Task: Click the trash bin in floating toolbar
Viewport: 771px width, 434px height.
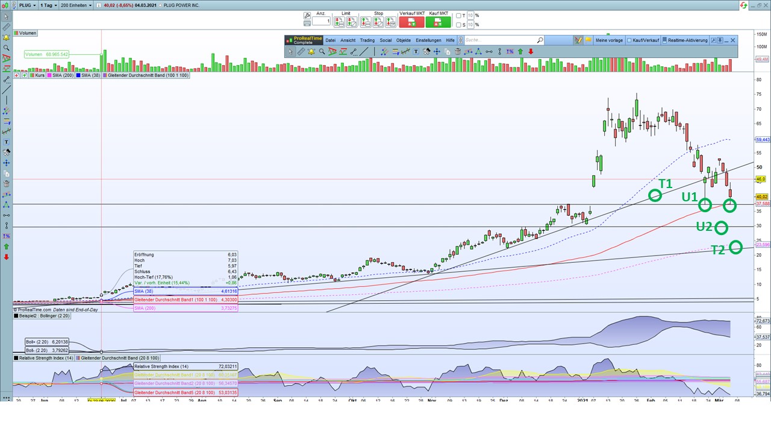Action: pyautogui.click(x=458, y=52)
